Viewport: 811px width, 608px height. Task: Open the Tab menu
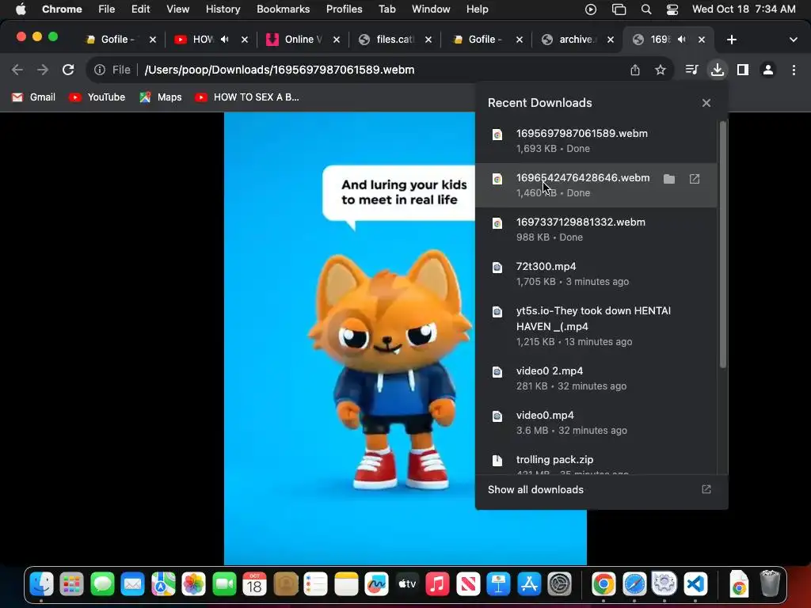click(x=386, y=9)
